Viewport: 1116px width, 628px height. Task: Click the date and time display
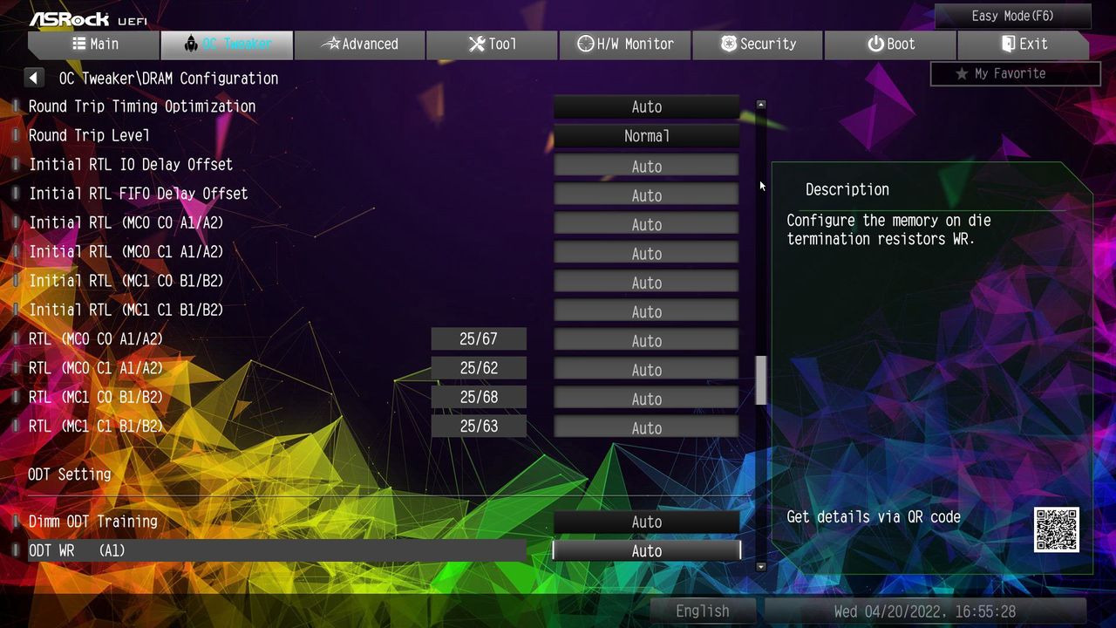point(925,611)
